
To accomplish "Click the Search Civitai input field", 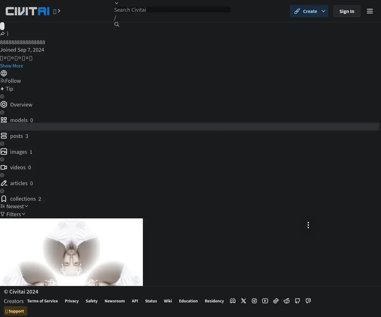I will point(172,10).
